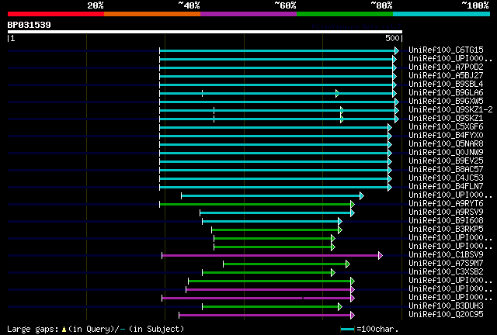
Task: Select the UniRef100_C4JC53 label
Action: pyautogui.click(x=446, y=178)
